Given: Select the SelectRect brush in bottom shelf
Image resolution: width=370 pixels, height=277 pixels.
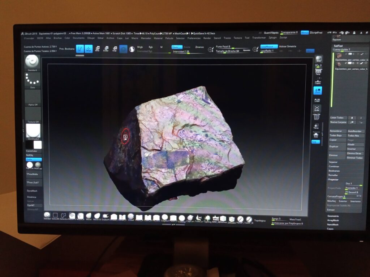Looking at the screenshot, I should point(55,216).
